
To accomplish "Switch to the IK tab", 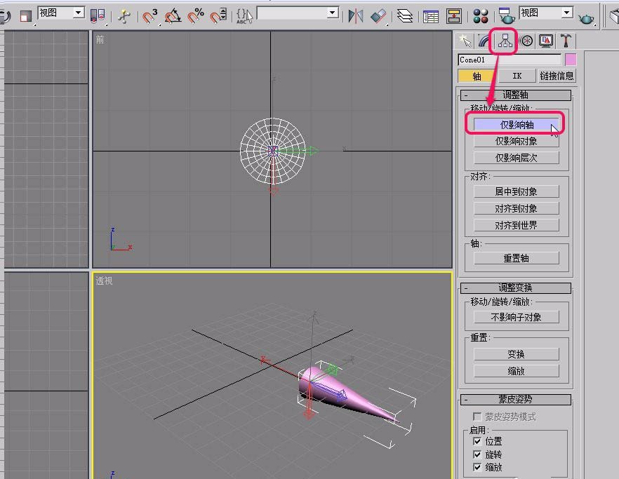I will [x=517, y=76].
